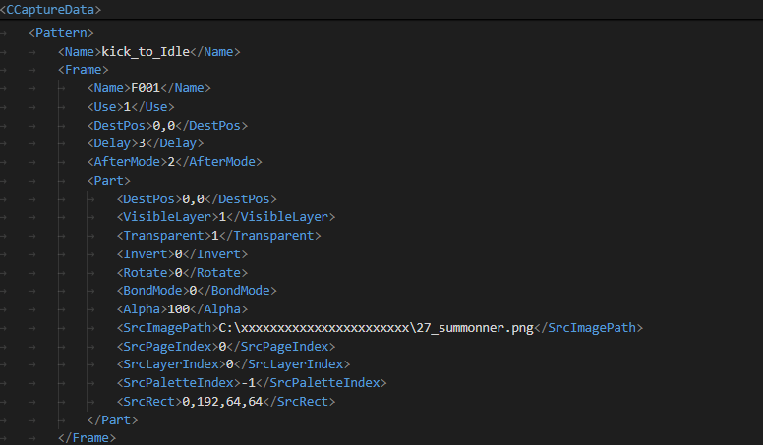
Task: Click the AfterMode value 2 line
Action: [x=174, y=161]
